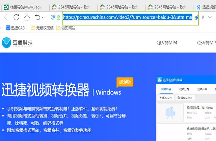Viewport: 216px width, 141px height.
Task: Reload the page with the refresh icon
Action: 16,17
